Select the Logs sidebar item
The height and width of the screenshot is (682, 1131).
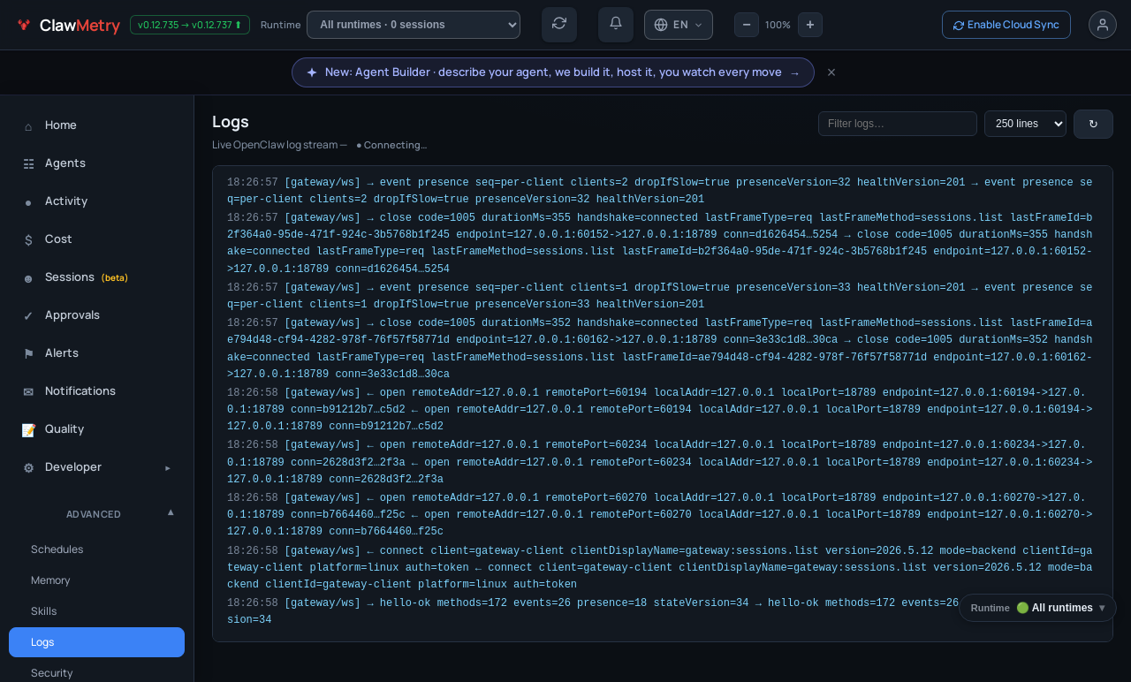tap(97, 642)
